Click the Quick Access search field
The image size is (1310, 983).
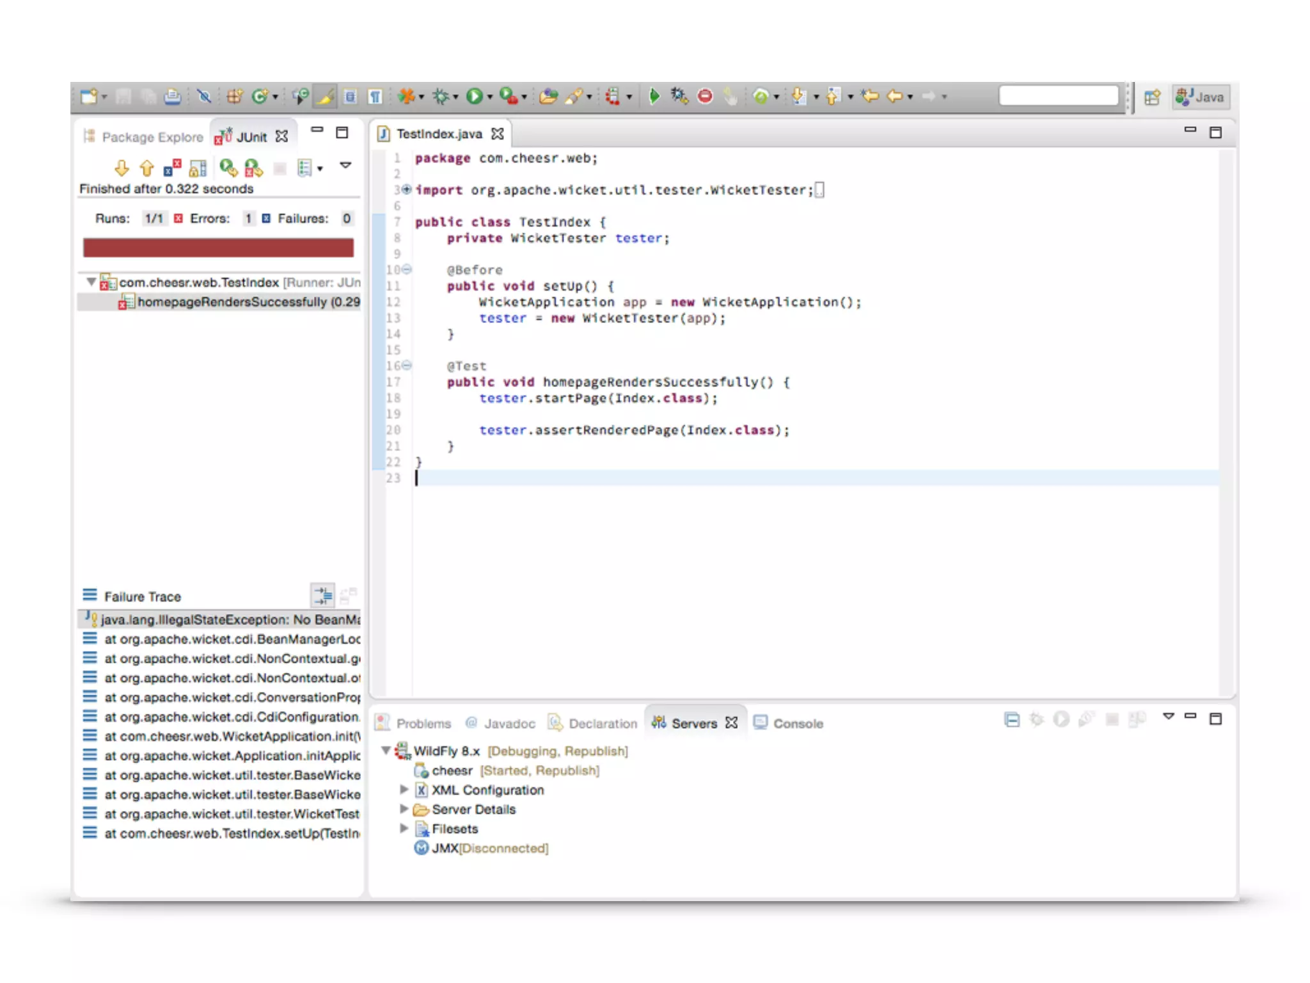click(1058, 96)
